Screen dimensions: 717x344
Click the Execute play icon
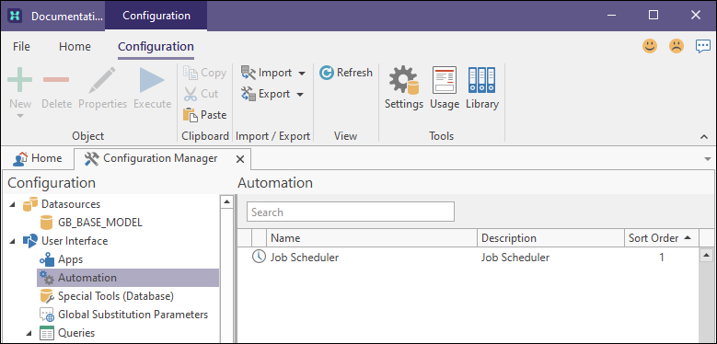point(152,80)
